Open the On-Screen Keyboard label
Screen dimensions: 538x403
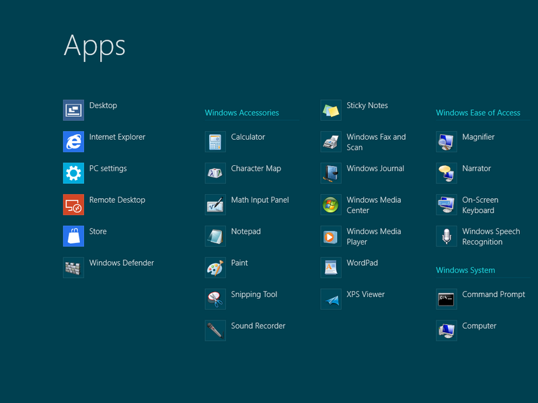click(479, 205)
